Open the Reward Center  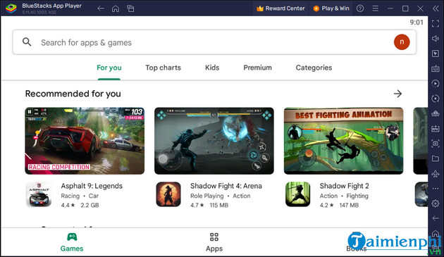(x=280, y=8)
